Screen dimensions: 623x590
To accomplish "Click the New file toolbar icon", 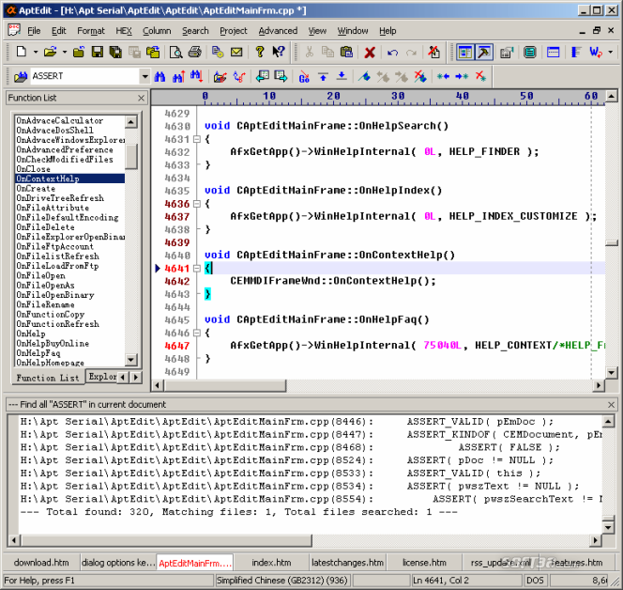I will click(20, 53).
